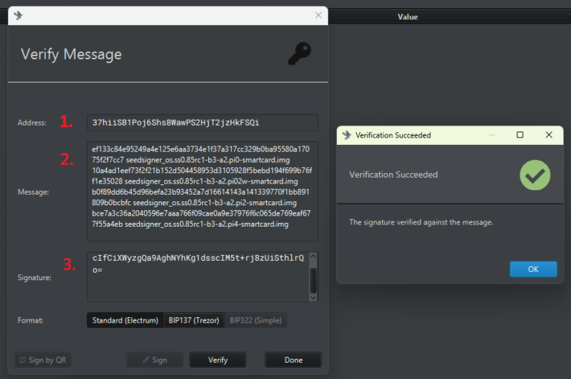Select BIP137 (Trezor) format
Screen dimensions: 571x379
(194, 320)
